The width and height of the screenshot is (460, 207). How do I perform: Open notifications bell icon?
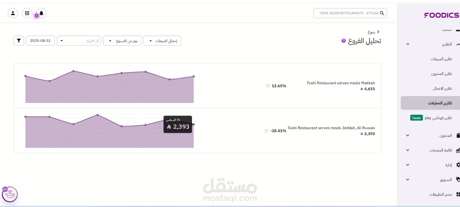click(x=41, y=13)
